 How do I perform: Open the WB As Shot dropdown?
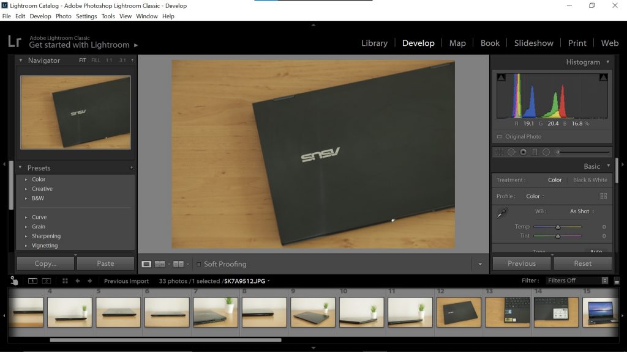point(582,211)
